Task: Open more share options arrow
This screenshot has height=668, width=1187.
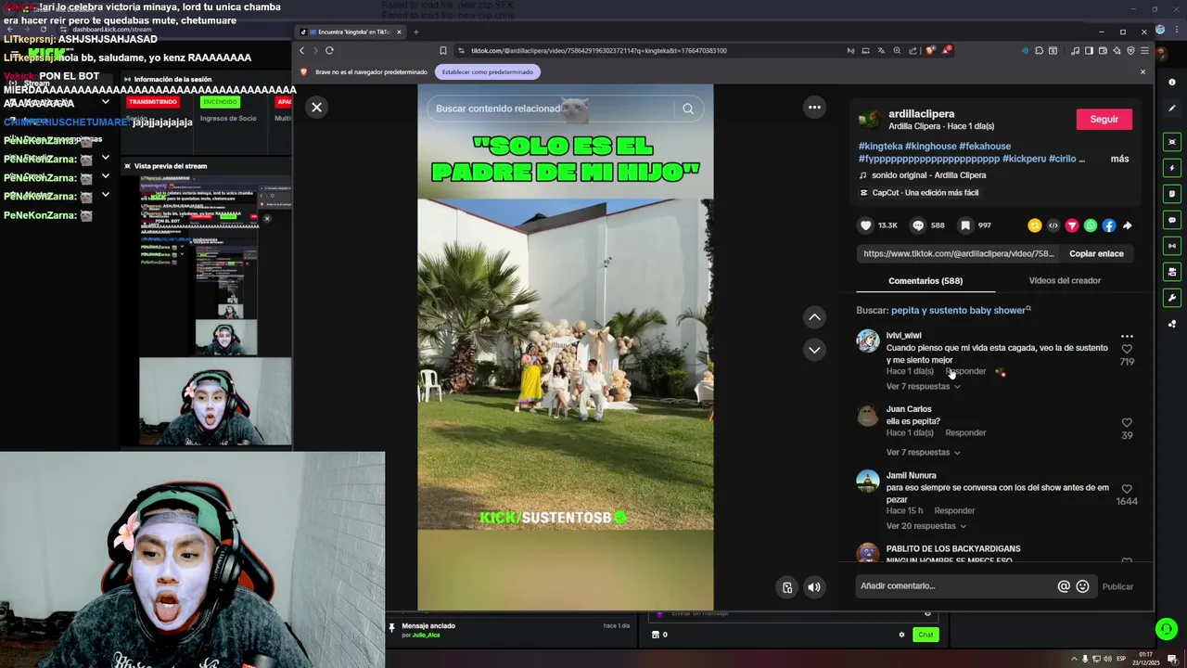Action: 1128,225
